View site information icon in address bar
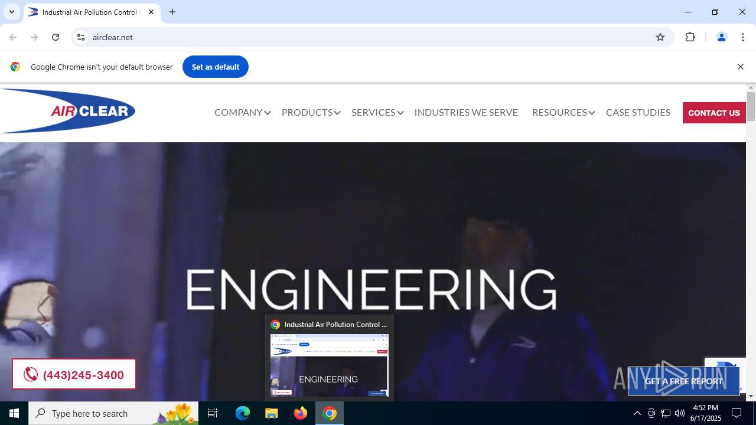 81,37
